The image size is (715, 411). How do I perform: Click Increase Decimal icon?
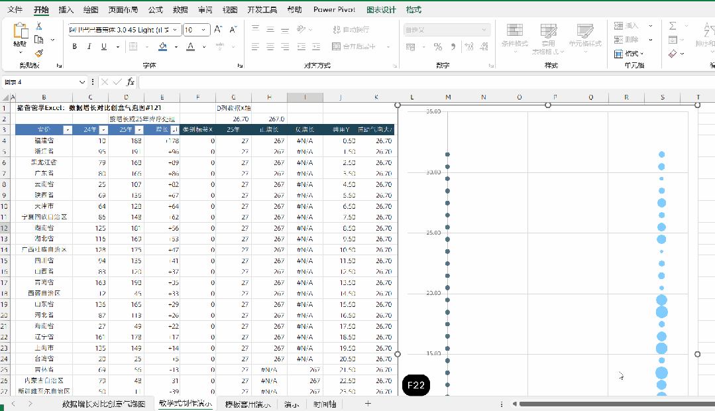[468, 46]
